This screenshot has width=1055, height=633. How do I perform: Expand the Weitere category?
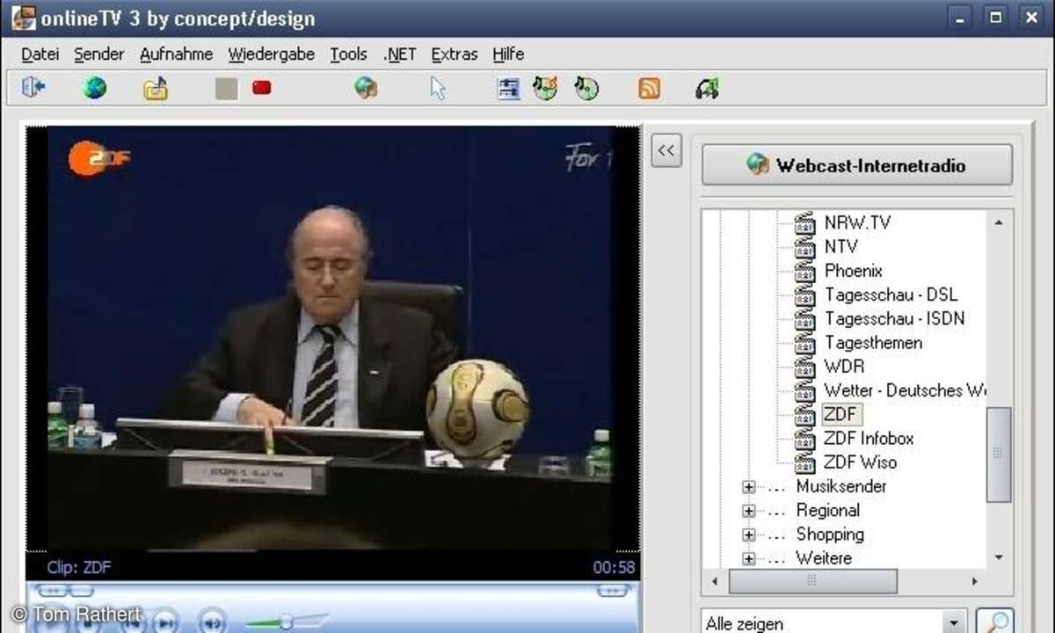click(749, 558)
